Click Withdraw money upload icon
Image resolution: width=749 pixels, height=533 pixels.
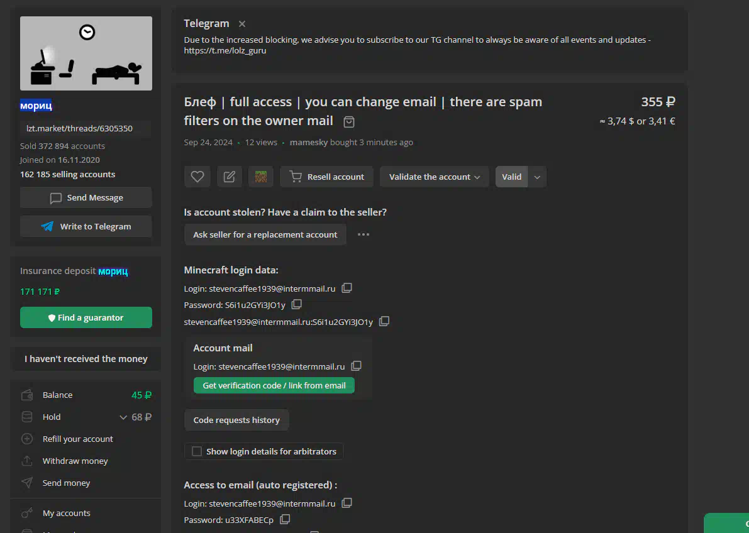coord(27,461)
